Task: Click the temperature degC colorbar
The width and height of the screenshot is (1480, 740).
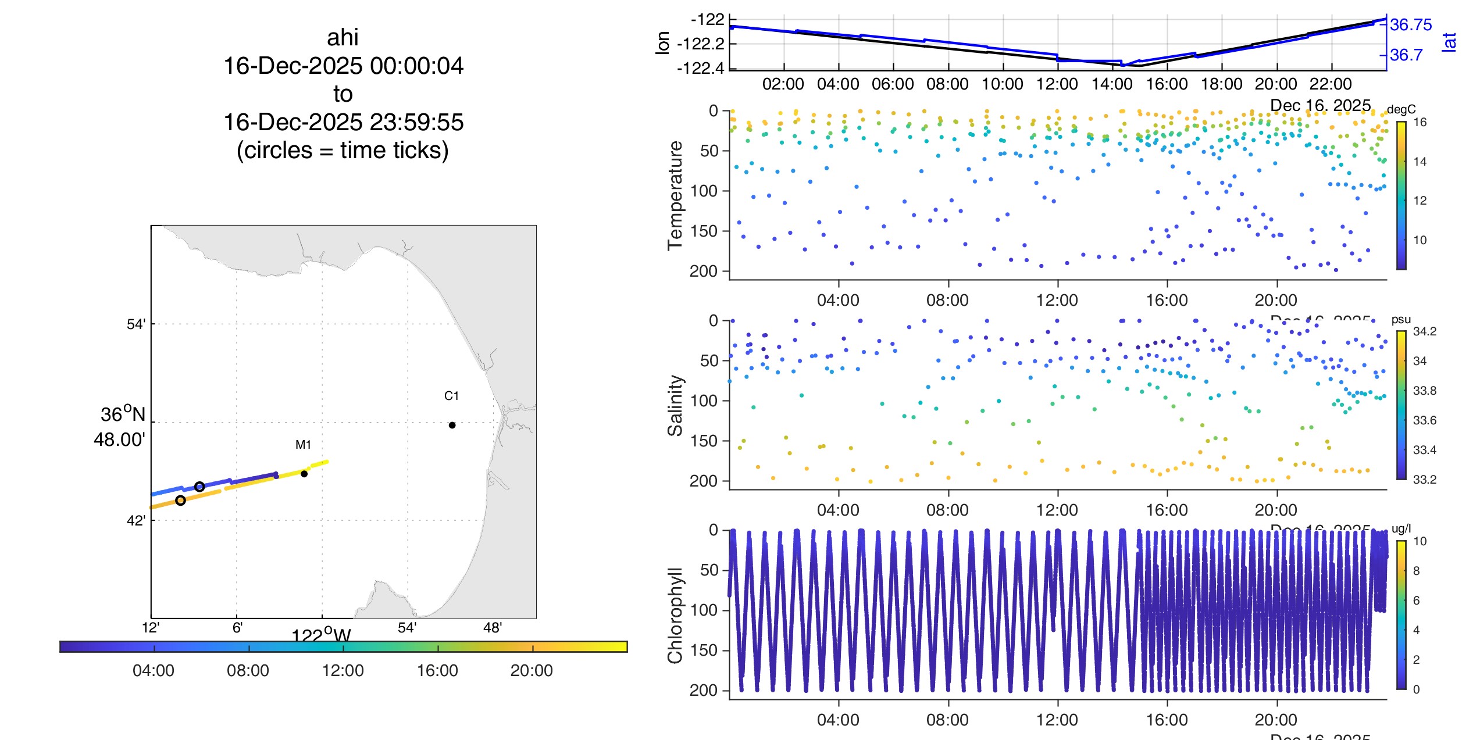Action: (1401, 195)
